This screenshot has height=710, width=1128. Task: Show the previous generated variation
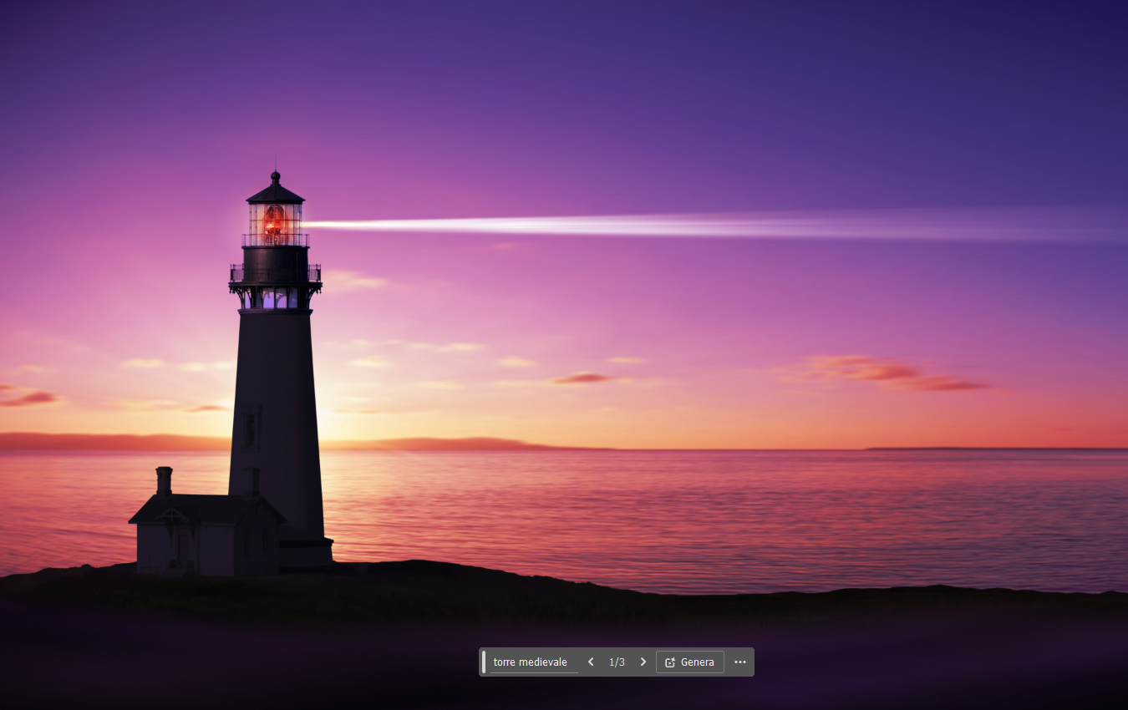[x=591, y=662]
